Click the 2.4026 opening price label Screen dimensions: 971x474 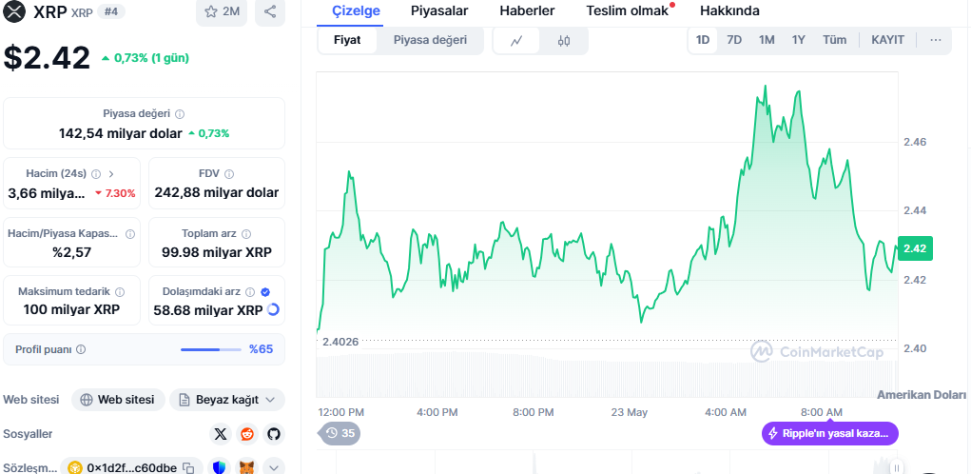[x=339, y=340]
